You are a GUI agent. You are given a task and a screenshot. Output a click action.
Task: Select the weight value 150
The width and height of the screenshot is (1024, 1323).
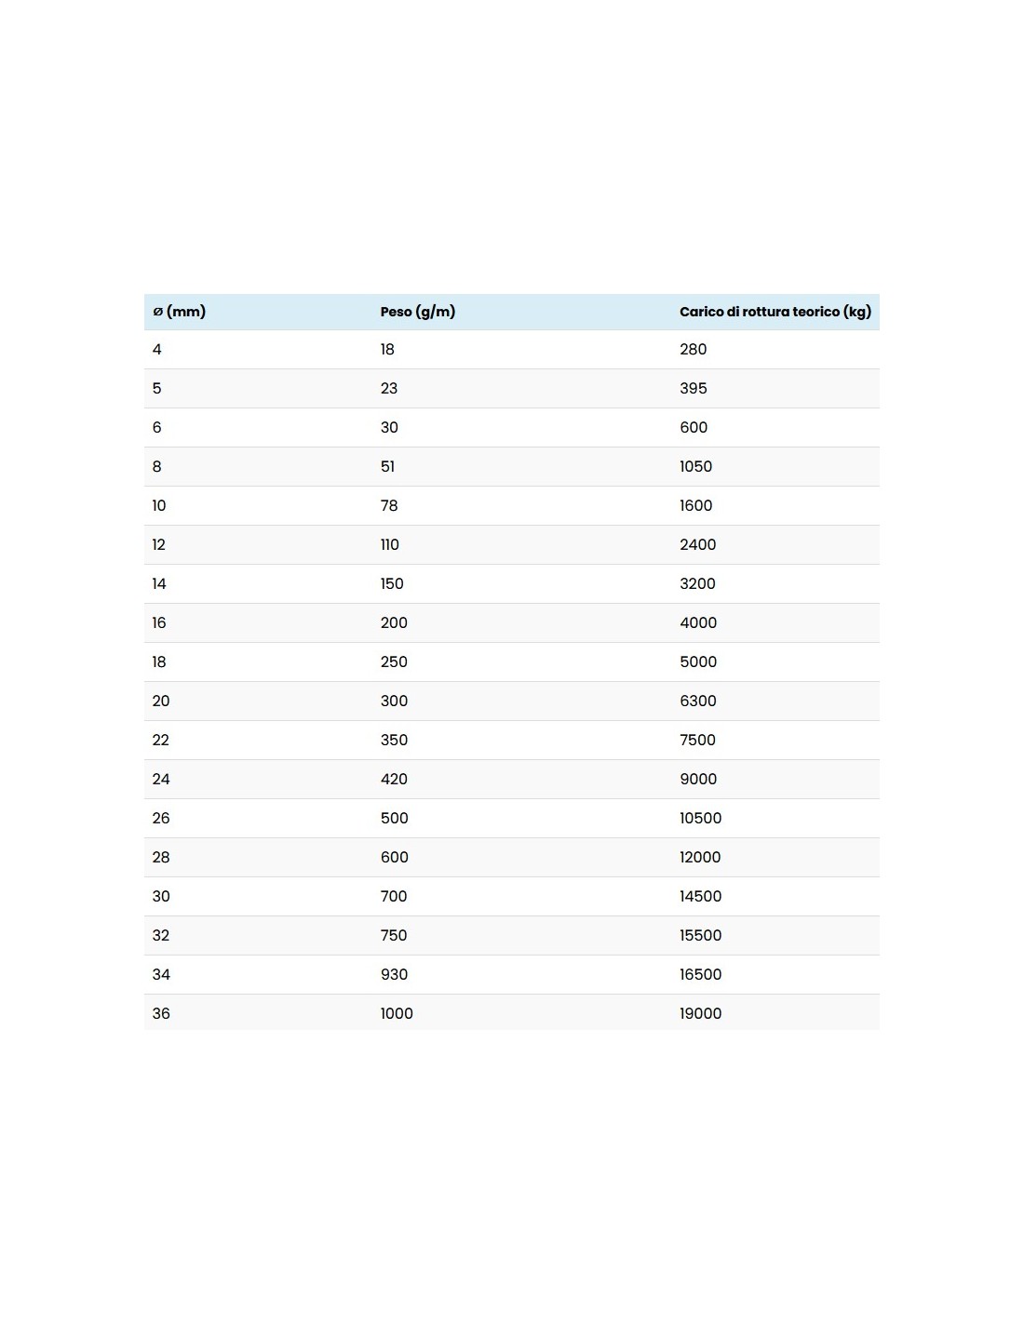tap(392, 584)
